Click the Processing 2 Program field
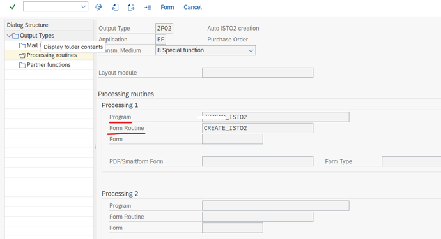The width and height of the screenshot is (441, 239). click(275, 206)
